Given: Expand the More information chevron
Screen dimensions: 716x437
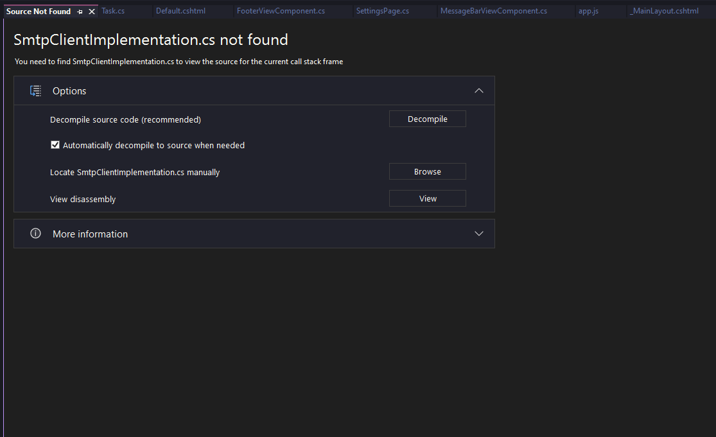Looking at the screenshot, I should pos(478,234).
